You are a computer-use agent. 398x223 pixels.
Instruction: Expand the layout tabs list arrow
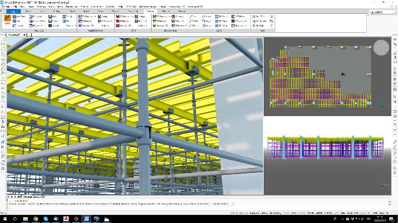coord(44,197)
